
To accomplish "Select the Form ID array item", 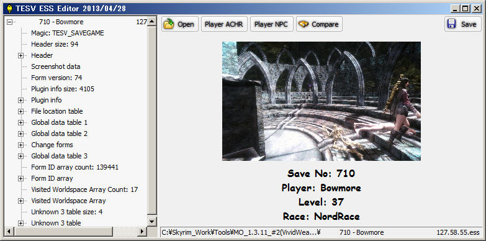I will [52, 178].
